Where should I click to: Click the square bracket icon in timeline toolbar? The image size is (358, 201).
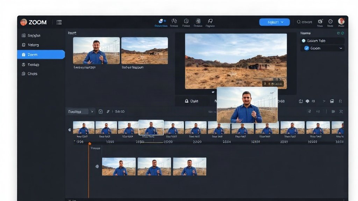pos(100,111)
